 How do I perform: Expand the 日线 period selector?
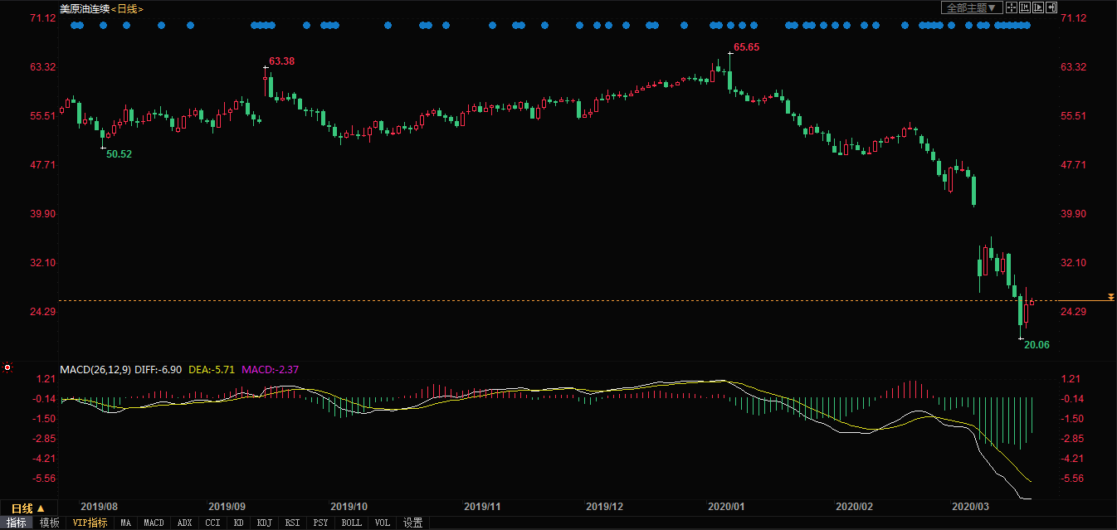point(27,508)
